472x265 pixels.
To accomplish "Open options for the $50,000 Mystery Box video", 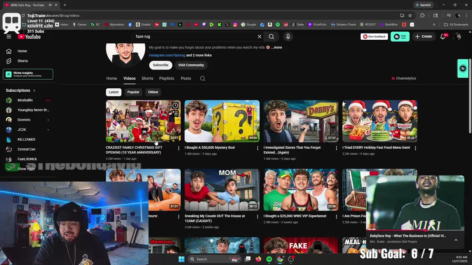I will click(x=257, y=148).
